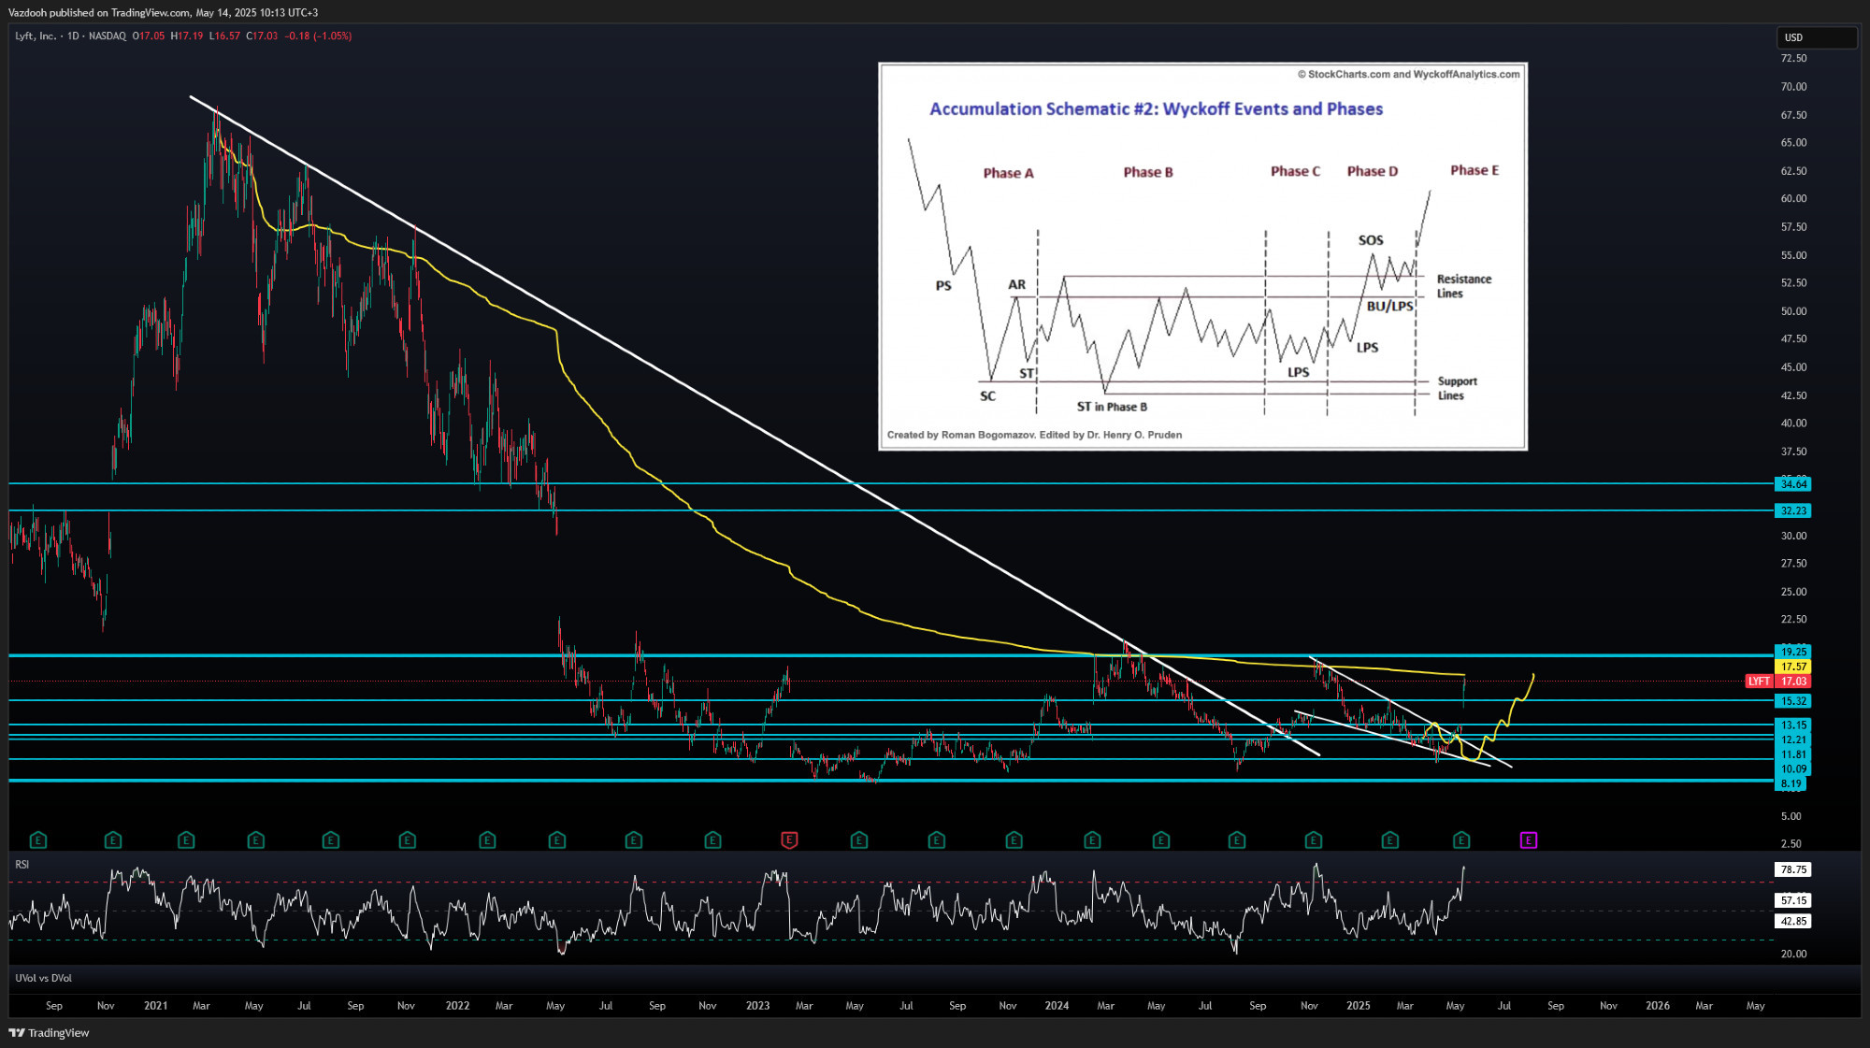Click the TradingView logo at bottom left
1870x1048 pixels.
tap(49, 1033)
